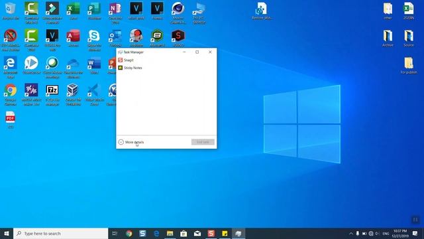Viewport: 424px width, 239px height.
Task: Select the VideoScribe desktop shortcut
Action: pyautogui.click(x=31, y=66)
